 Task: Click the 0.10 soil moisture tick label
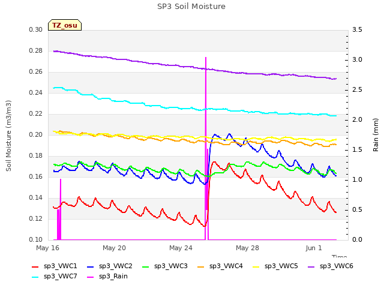(x=36, y=240)
